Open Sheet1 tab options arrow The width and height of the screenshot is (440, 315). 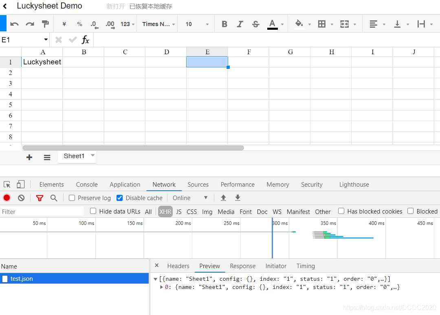[92, 155]
